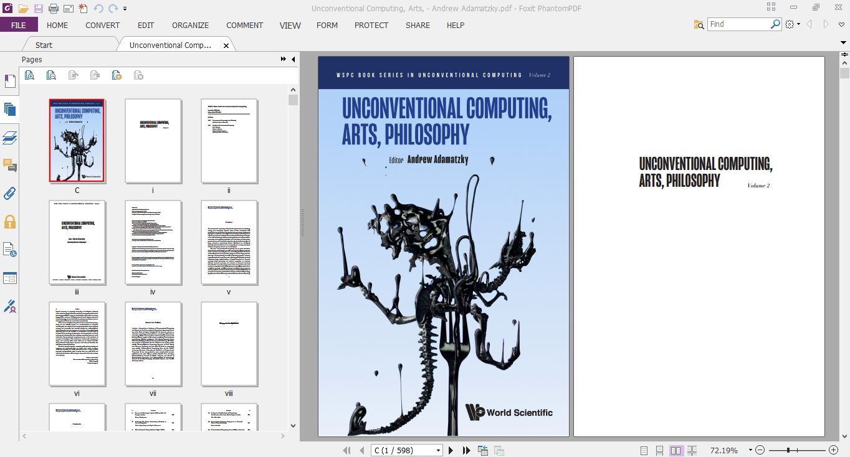Collapse the Pages panel with left triangle
850x457 pixels.
(293, 59)
